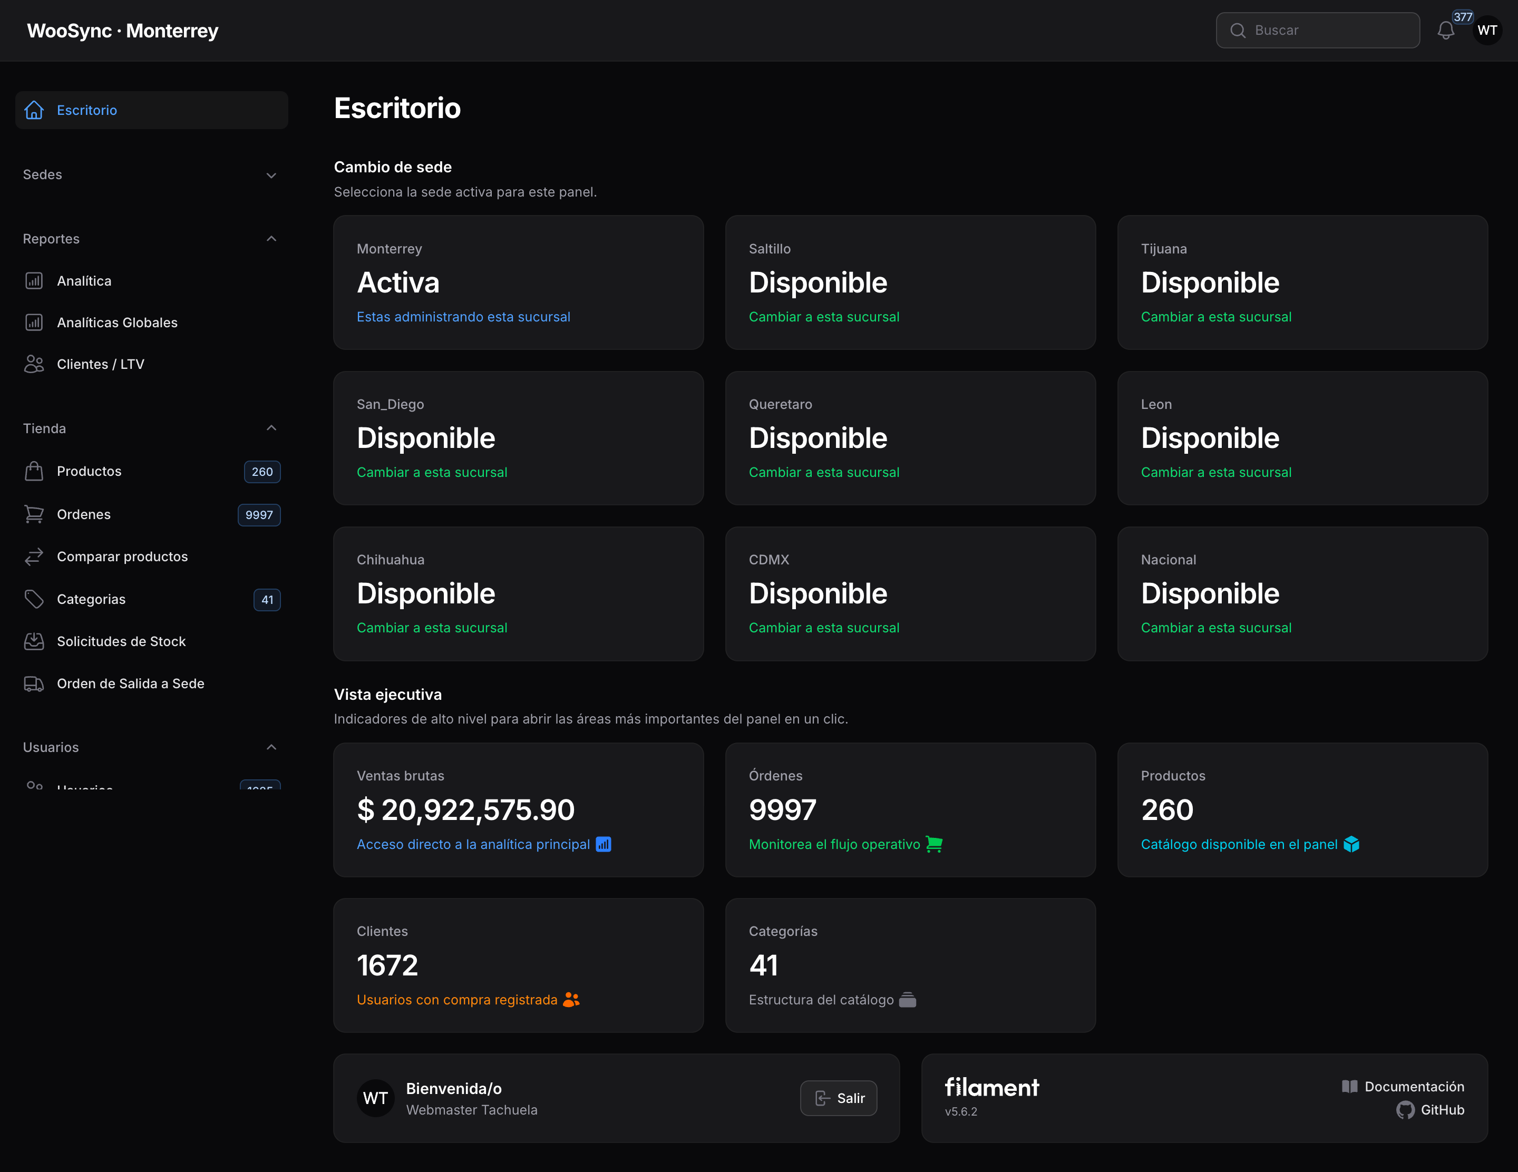Click the 1672 Clientes value

click(387, 965)
